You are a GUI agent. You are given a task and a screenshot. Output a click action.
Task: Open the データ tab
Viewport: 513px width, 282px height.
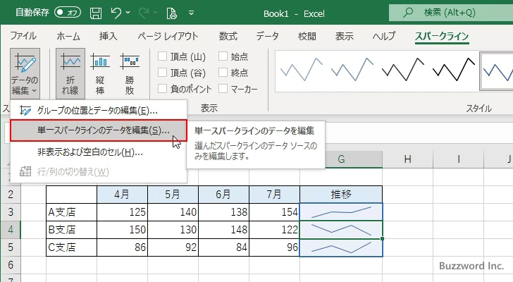[x=267, y=36]
